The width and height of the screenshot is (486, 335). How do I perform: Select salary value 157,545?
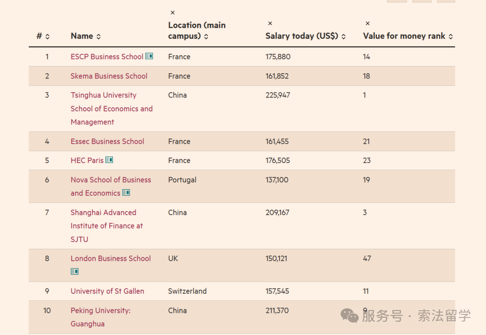point(277,291)
